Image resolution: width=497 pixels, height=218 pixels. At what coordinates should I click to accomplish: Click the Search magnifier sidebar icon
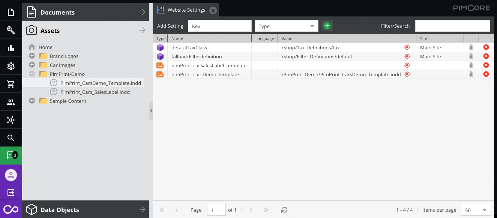(11, 138)
